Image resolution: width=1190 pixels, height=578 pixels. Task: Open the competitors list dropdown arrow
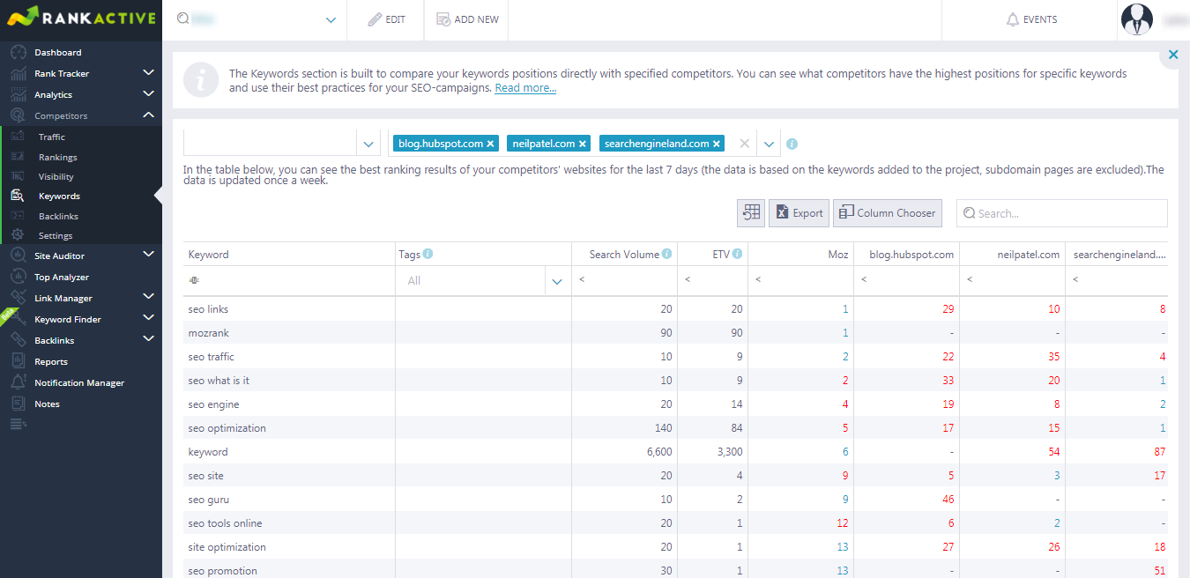[x=769, y=144]
